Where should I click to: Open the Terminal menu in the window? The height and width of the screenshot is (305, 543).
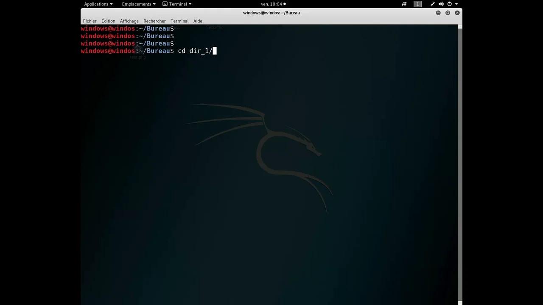tap(179, 21)
